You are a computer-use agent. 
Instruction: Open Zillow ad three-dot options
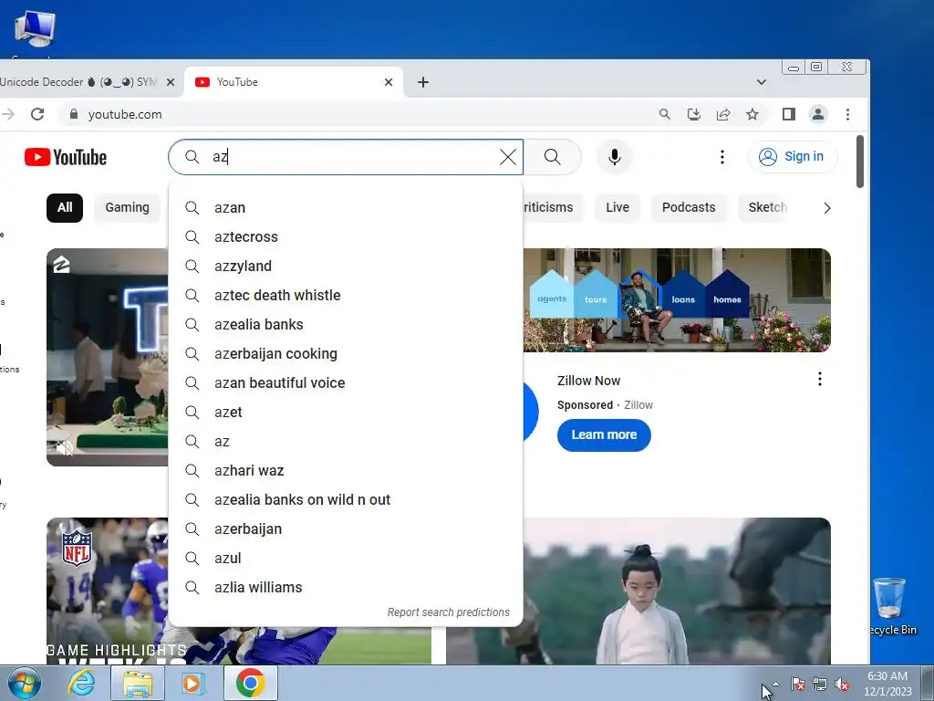[x=820, y=379]
